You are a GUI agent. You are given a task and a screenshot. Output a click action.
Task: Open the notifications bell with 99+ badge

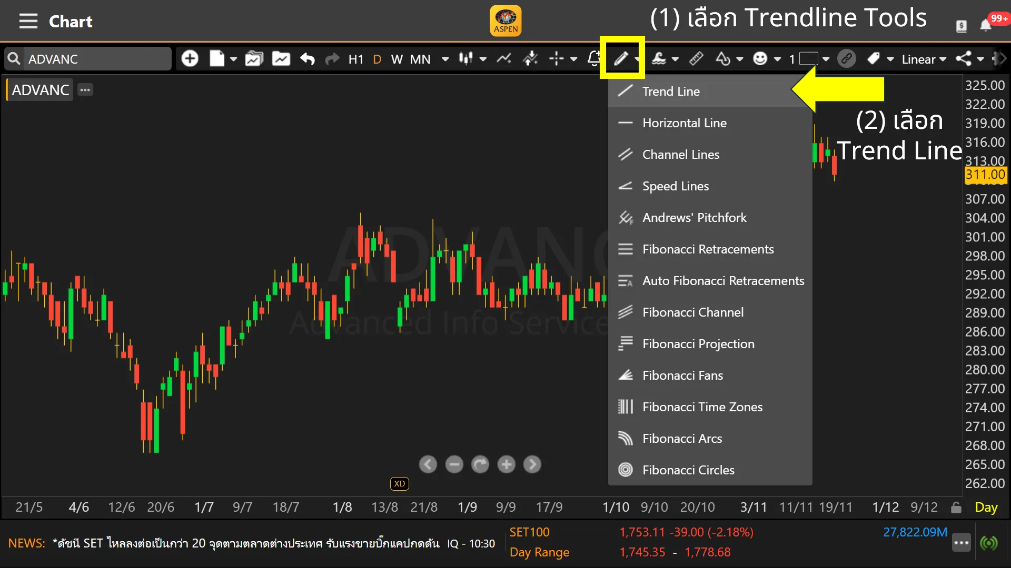coord(986,25)
